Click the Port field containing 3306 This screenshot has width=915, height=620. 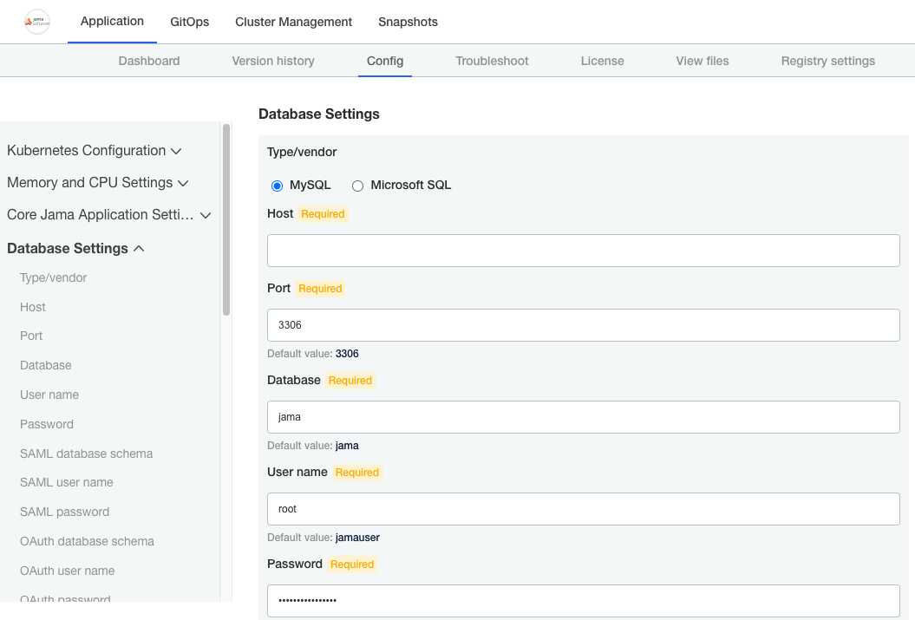pos(584,325)
